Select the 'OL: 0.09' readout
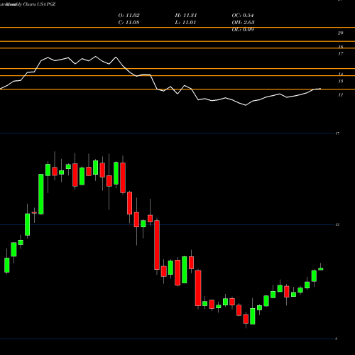355x355 pixels. [x=243, y=30]
